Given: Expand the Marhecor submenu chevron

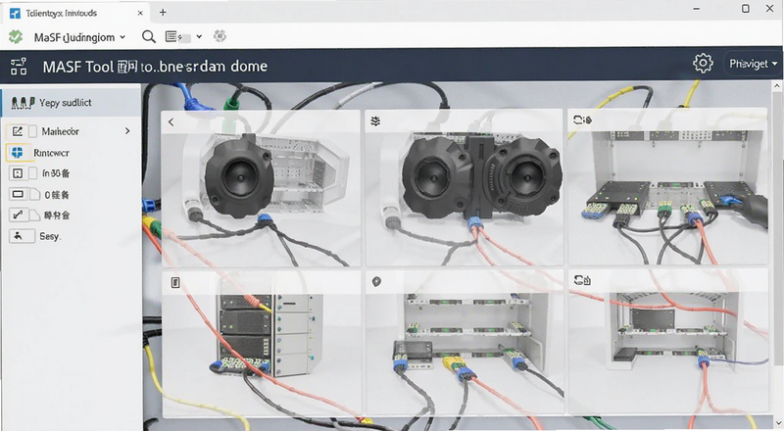Looking at the screenshot, I should tap(127, 131).
